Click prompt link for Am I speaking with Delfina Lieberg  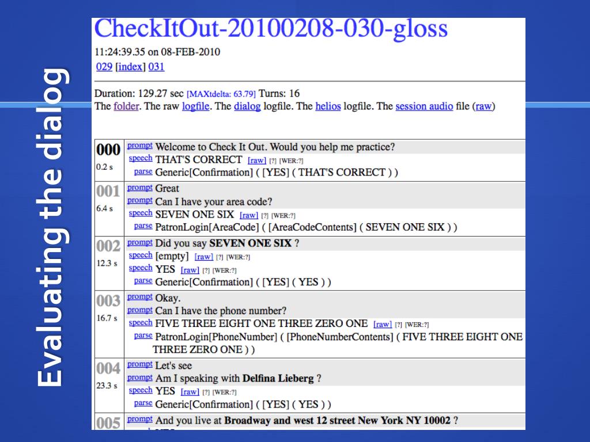coord(139,378)
